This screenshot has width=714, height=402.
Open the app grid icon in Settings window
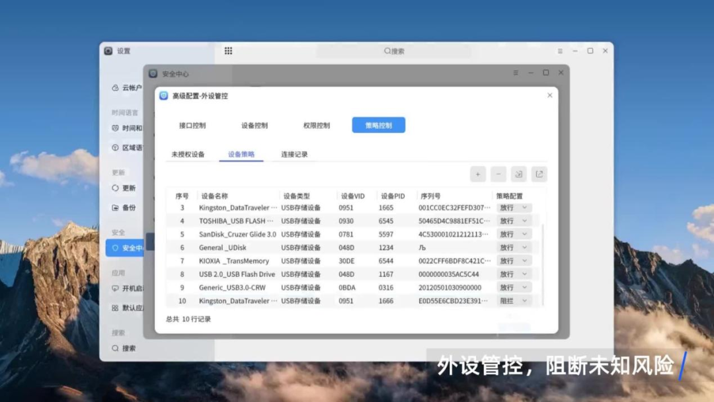click(228, 50)
